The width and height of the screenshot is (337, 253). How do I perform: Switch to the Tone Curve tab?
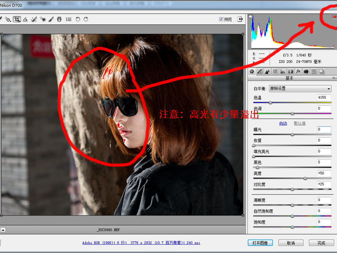click(x=259, y=71)
